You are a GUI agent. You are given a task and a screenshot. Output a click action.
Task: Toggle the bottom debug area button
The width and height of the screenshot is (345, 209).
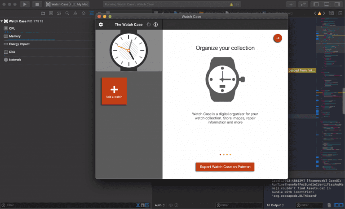pos(327,4)
